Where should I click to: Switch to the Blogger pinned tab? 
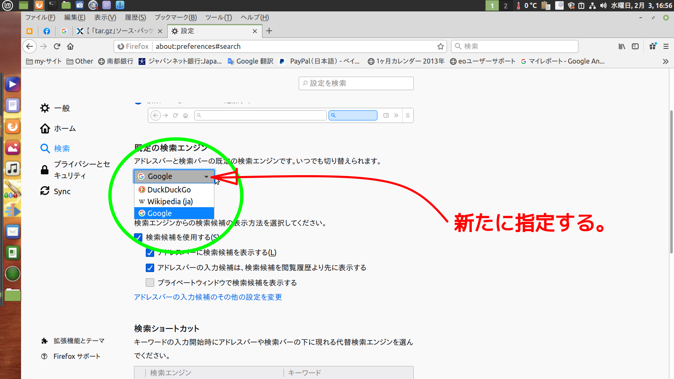click(x=29, y=31)
